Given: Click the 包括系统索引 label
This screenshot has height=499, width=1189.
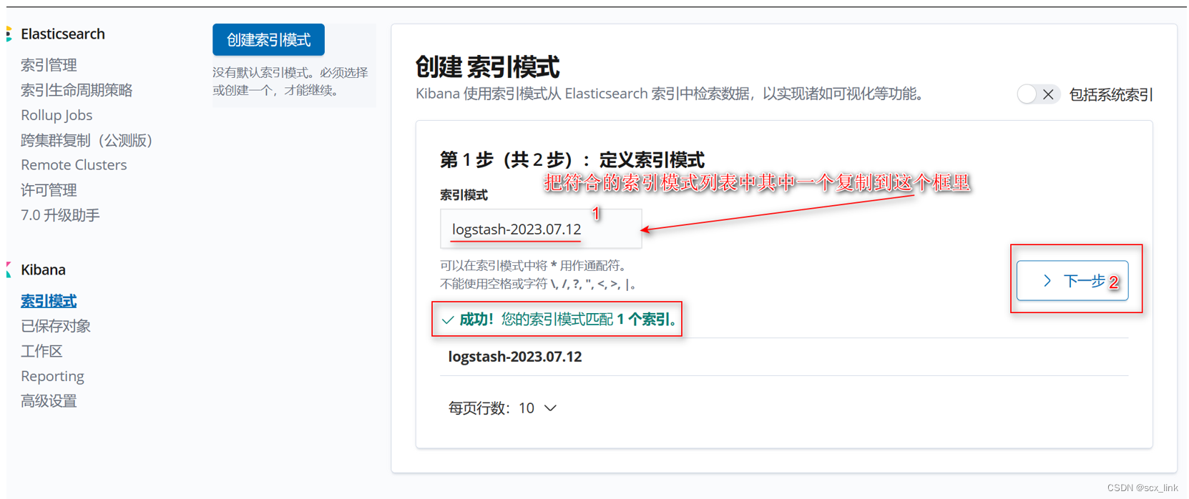Looking at the screenshot, I should click(x=1111, y=94).
